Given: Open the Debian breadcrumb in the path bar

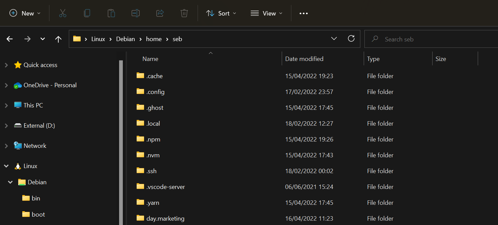Looking at the screenshot, I should tap(125, 39).
